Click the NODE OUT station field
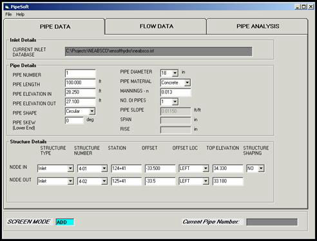The image size is (317, 241). pyautogui.click(x=126, y=181)
